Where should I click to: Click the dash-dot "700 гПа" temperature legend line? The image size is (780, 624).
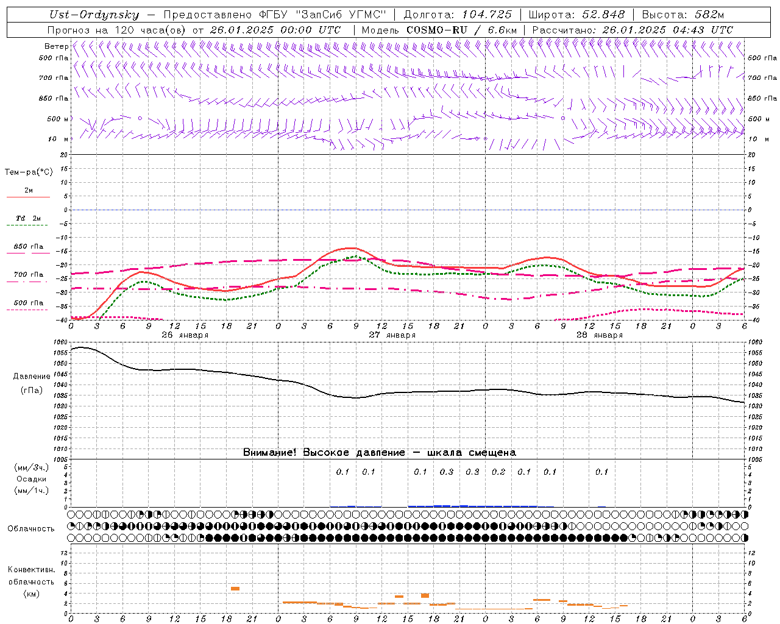[x=27, y=282]
